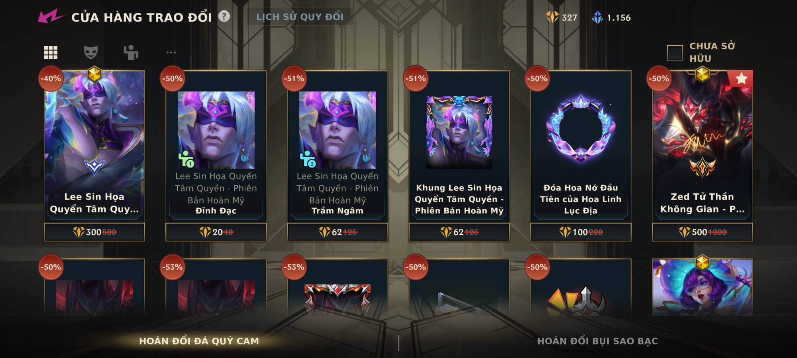Select the Đĩnh Đạc emote card
This screenshot has height=358, width=797.
click(x=216, y=146)
